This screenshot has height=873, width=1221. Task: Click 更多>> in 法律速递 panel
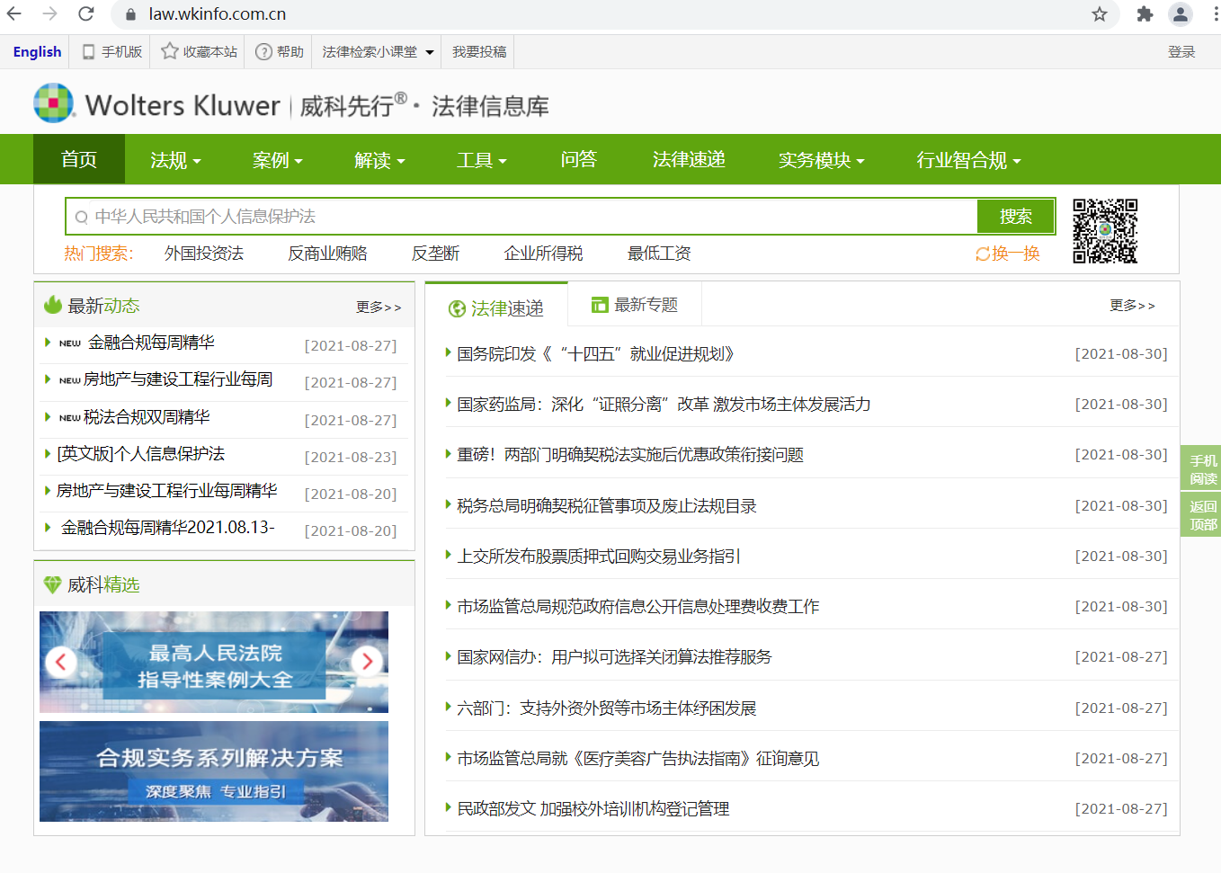point(1133,306)
